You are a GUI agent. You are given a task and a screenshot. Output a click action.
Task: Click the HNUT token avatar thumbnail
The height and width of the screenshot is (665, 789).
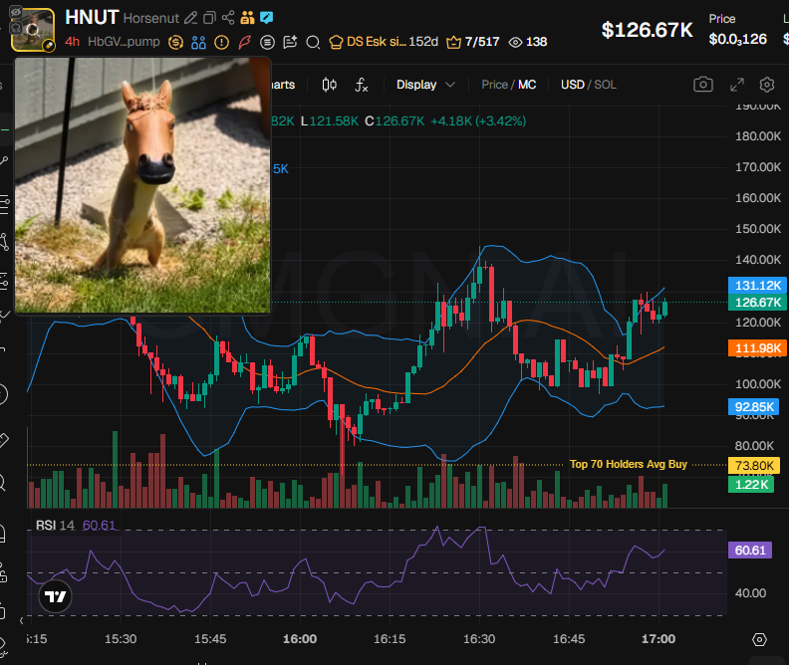point(33,30)
